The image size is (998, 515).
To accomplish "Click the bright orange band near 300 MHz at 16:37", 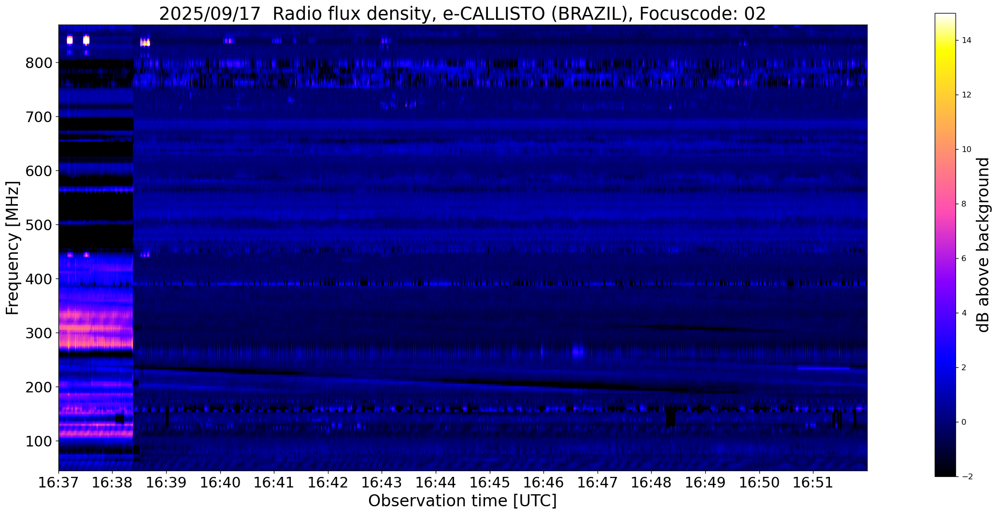I will [96, 330].
